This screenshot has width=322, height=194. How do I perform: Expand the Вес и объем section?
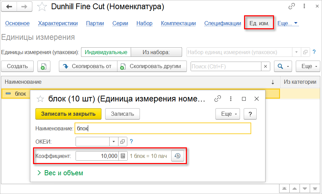(x=60, y=173)
